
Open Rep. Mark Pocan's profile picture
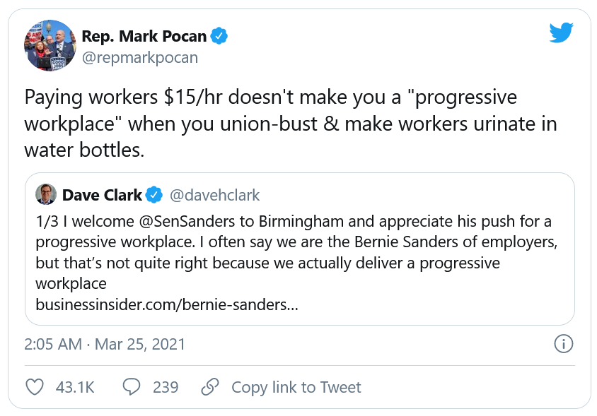click(50, 46)
